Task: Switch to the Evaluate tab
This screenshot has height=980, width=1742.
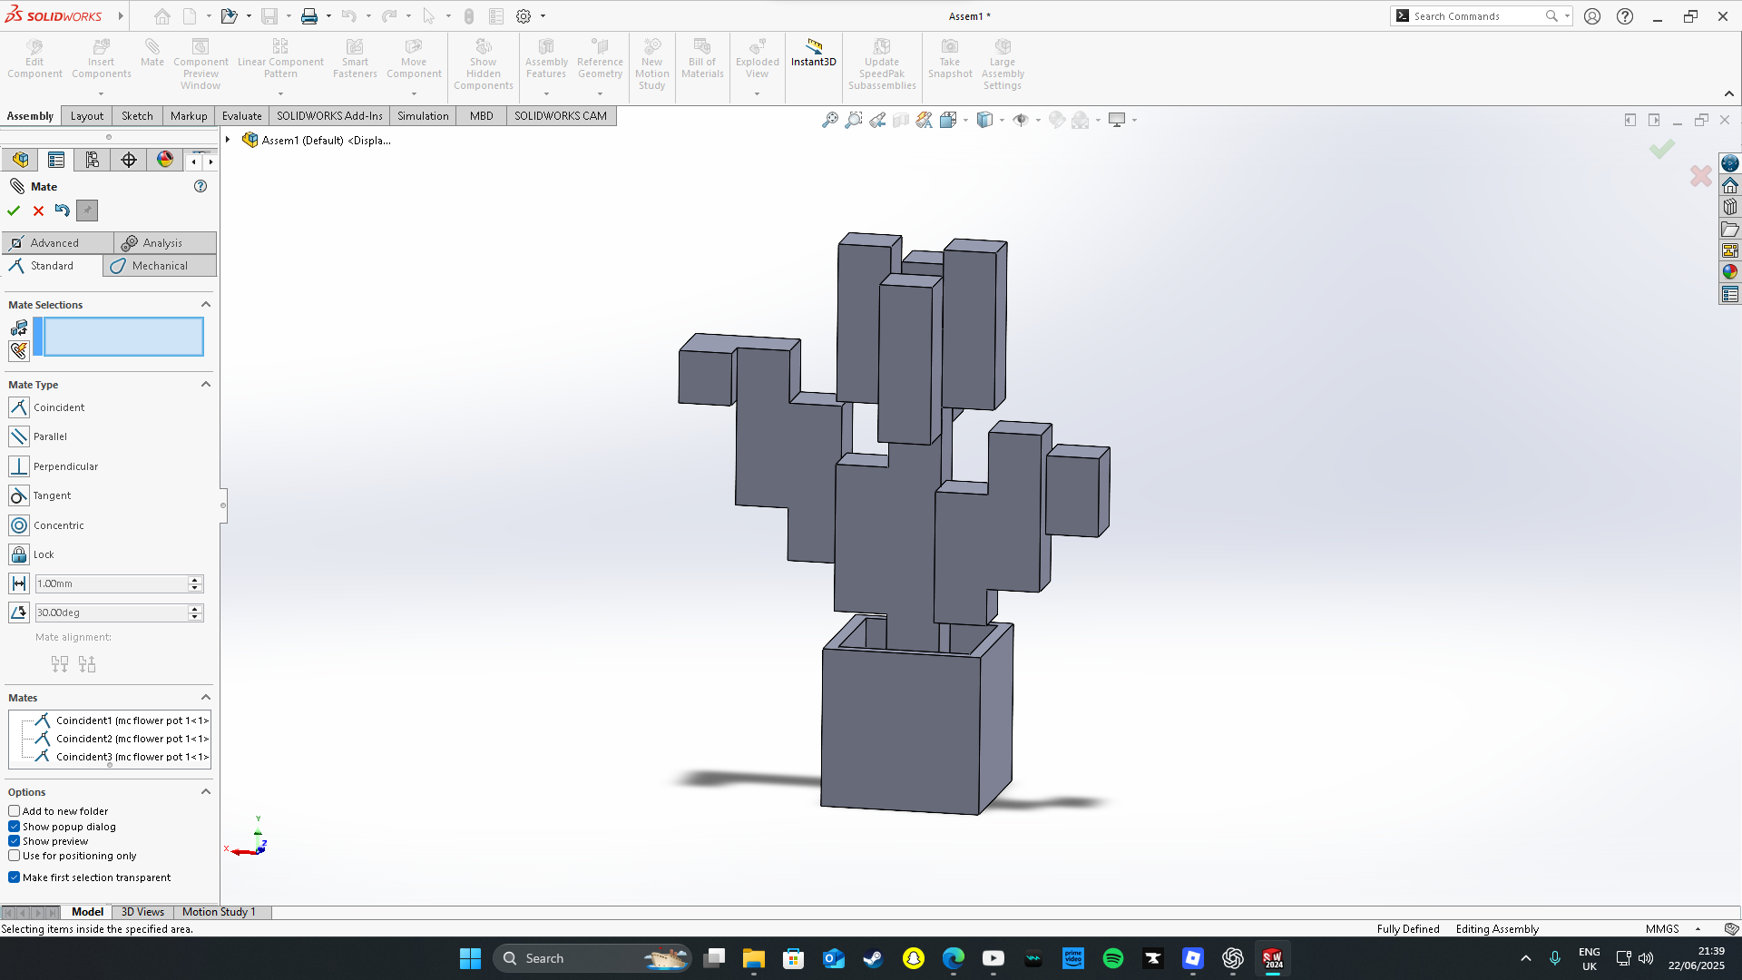Action: [242, 116]
